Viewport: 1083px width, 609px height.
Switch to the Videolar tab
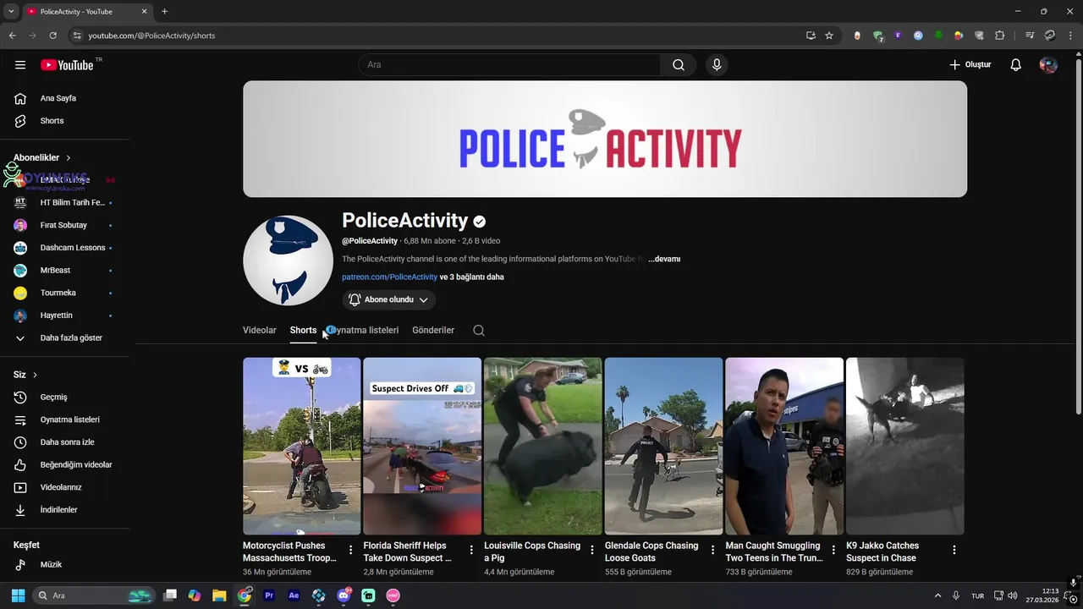[x=260, y=331]
